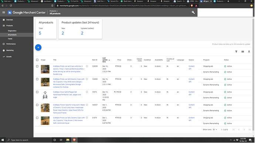The height and width of the screenshot is (143, 255).
Task: Select Feeds in the sidebar menu
Action: click(x=10, y=39)
